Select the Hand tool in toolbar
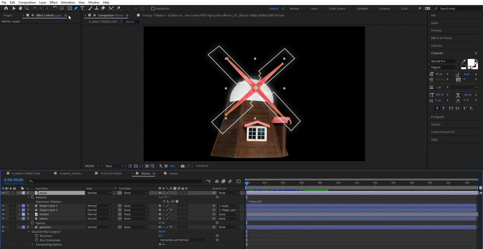The height and width of the screenshot is (249, 483). tap(20, 8)
